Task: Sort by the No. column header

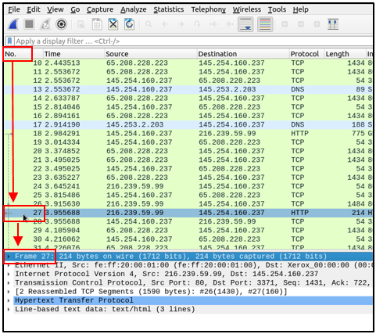Action: [x=23, y=54]
